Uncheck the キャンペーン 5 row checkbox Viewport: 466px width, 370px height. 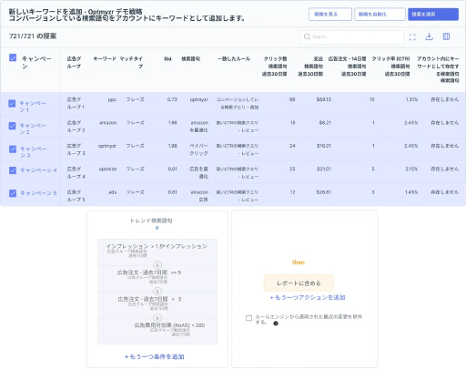(x=13, y=193)
